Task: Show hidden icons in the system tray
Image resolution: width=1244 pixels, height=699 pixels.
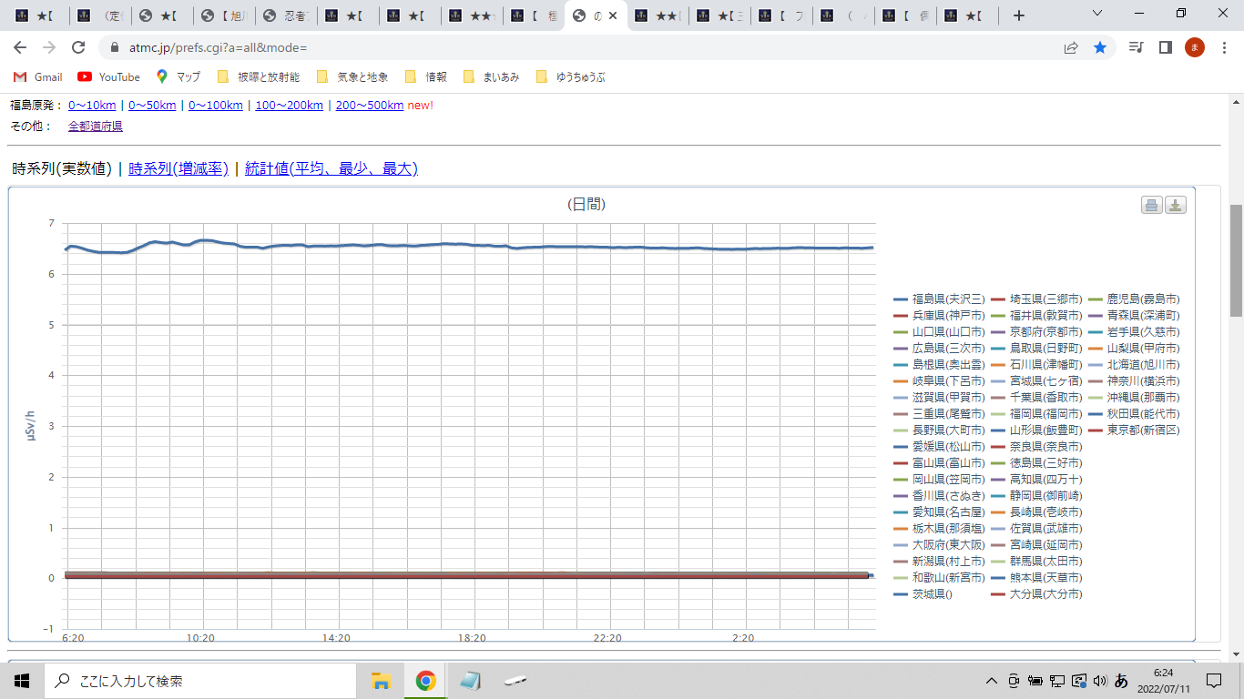Action: (992, 681)
